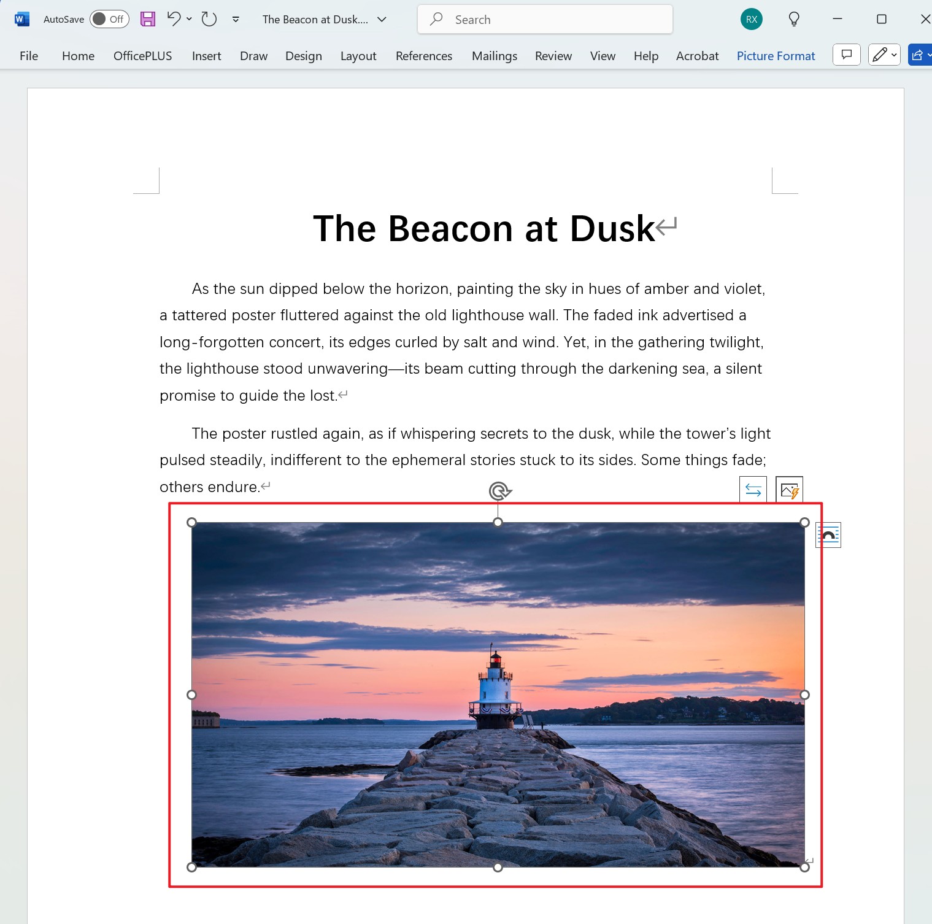Screen dimensions: 932x924
Task: Click the blue swap-arrows icon above the picture
Action: point(753,490)
